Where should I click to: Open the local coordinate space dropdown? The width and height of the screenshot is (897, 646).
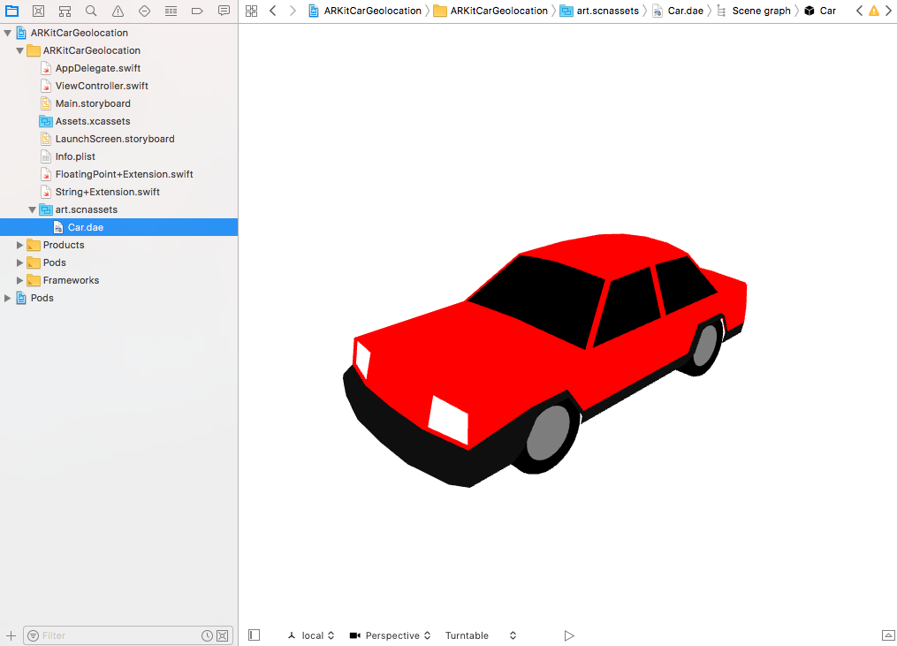pyautogui.click(x=311, y=635)
